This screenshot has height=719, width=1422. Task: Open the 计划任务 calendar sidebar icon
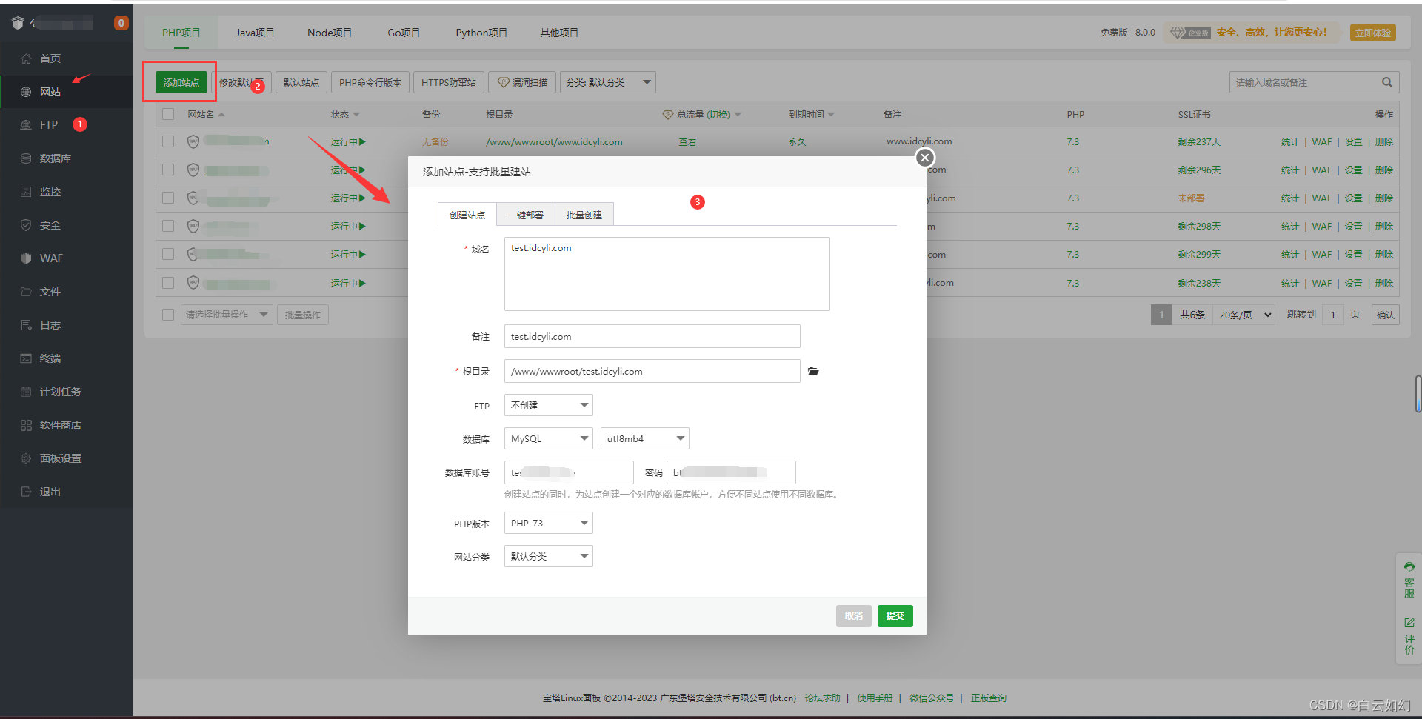(x=26, y=392)
